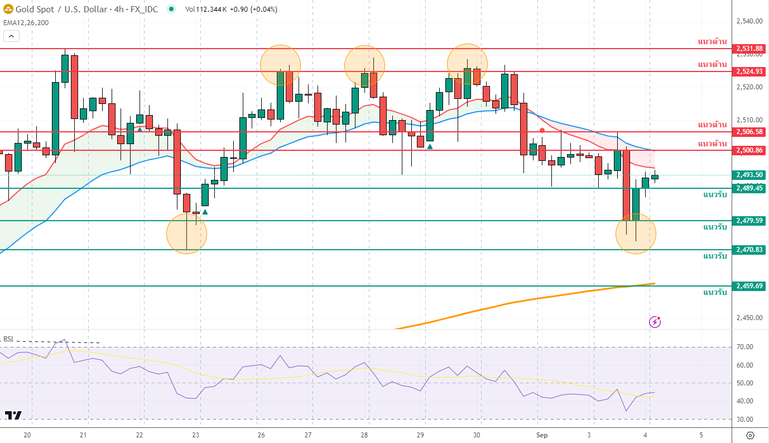Select the RSI indicator legend label
769x443 pixels.
[8, 339]
